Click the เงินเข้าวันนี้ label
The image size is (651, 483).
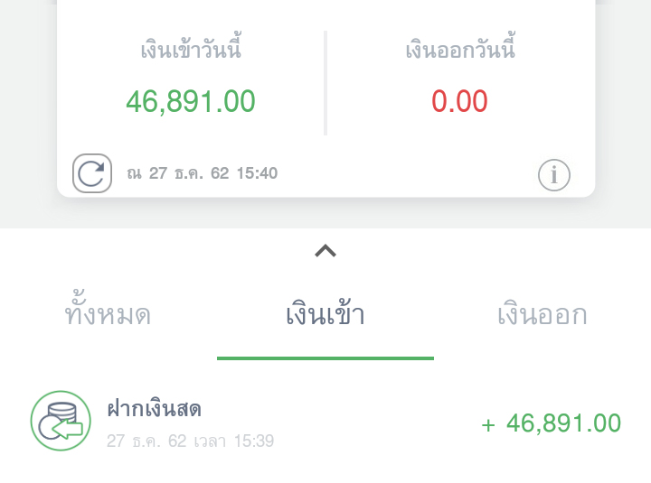tap(191, 46)
